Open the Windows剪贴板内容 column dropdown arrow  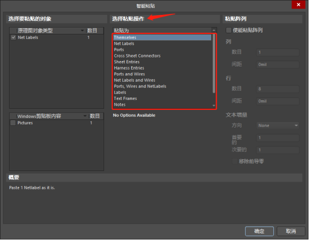pos(85,116)
